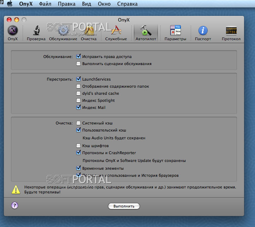Click the yellow warning triangle icon
This screenshot has width=255, height=227.
coord(16,190)
